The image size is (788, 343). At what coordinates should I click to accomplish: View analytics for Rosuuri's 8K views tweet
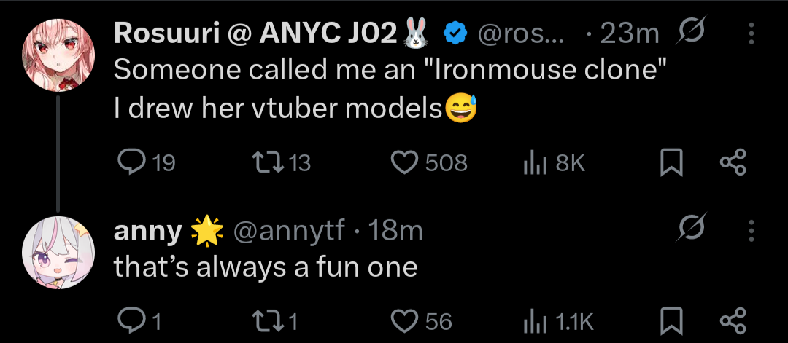click(x=535, y=162)
